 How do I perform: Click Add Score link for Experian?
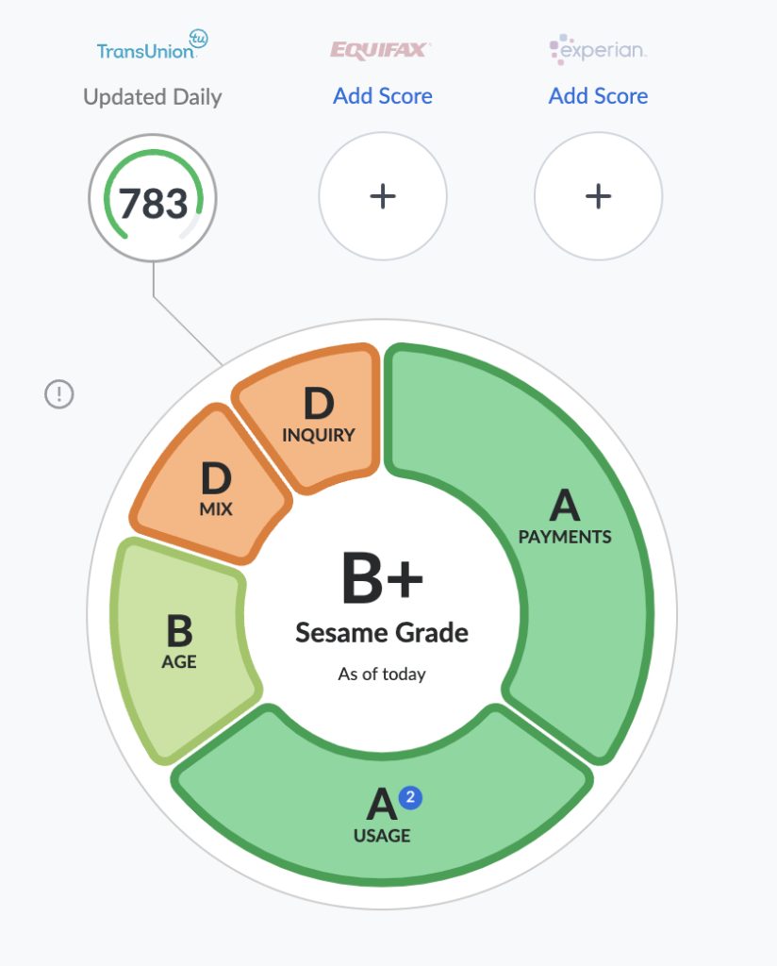point(598,96)
